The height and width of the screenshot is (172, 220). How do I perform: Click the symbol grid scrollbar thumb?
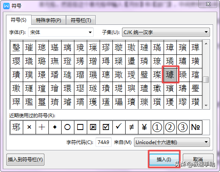pos(206,80)
